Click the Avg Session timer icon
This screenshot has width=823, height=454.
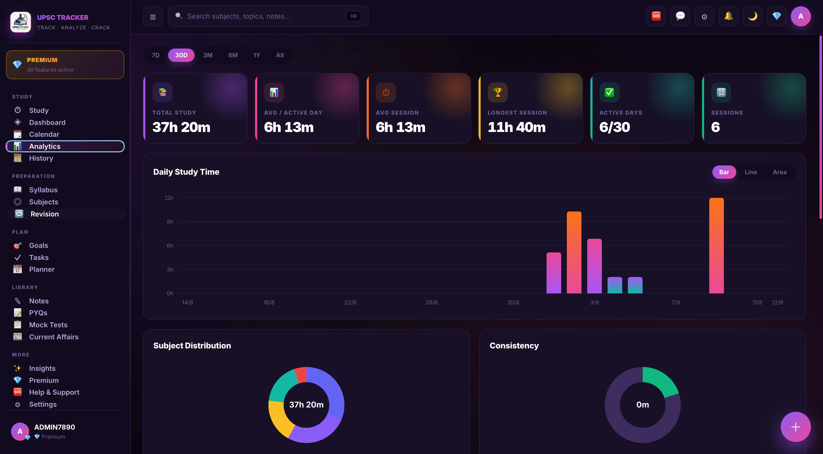point(386,92)
